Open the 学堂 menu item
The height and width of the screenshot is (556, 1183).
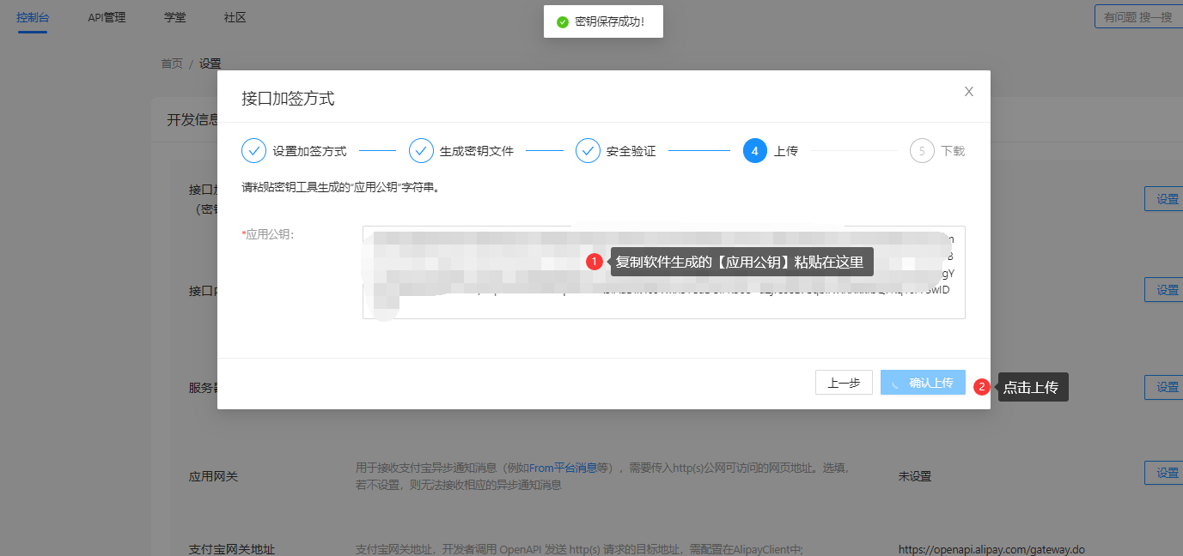[174, 17]
